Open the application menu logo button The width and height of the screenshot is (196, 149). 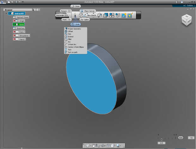click(x=3, y=2)
